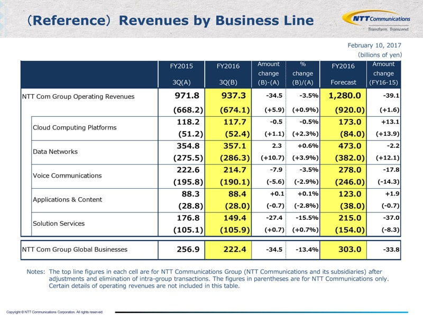Select the "Amount change (B)-(A)" column header
The image size is (423, 315).
click(x=269, y=73)
